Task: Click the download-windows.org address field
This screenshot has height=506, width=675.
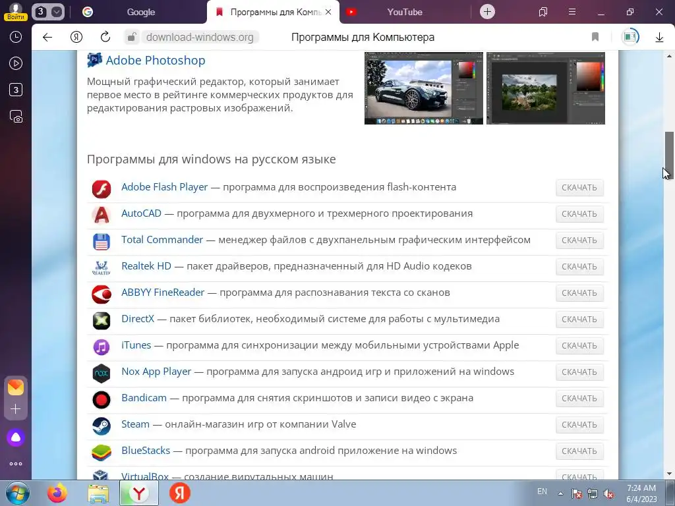Action: (x=200, y=37)
